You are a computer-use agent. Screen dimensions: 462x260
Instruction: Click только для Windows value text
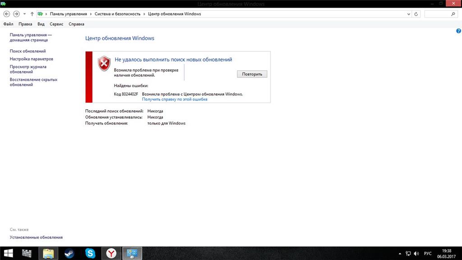click(166, 123)
